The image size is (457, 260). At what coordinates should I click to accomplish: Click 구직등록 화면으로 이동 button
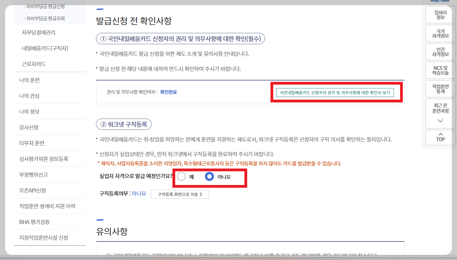180,194
